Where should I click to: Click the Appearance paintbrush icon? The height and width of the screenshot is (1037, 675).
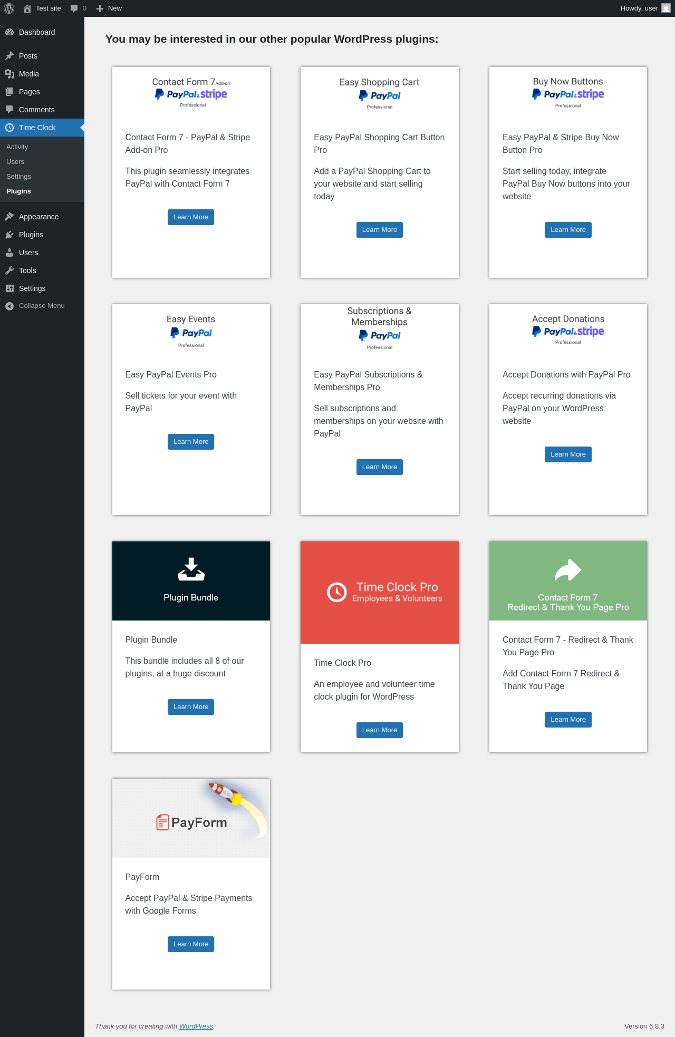tap(9, 217)
